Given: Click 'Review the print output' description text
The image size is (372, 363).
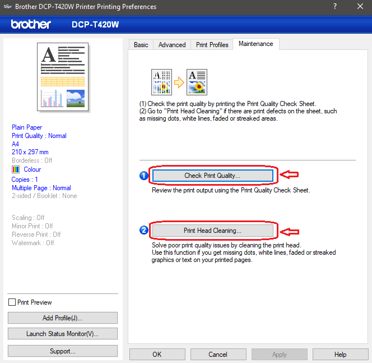Looking at the screenshot, I should coord(231,190).
